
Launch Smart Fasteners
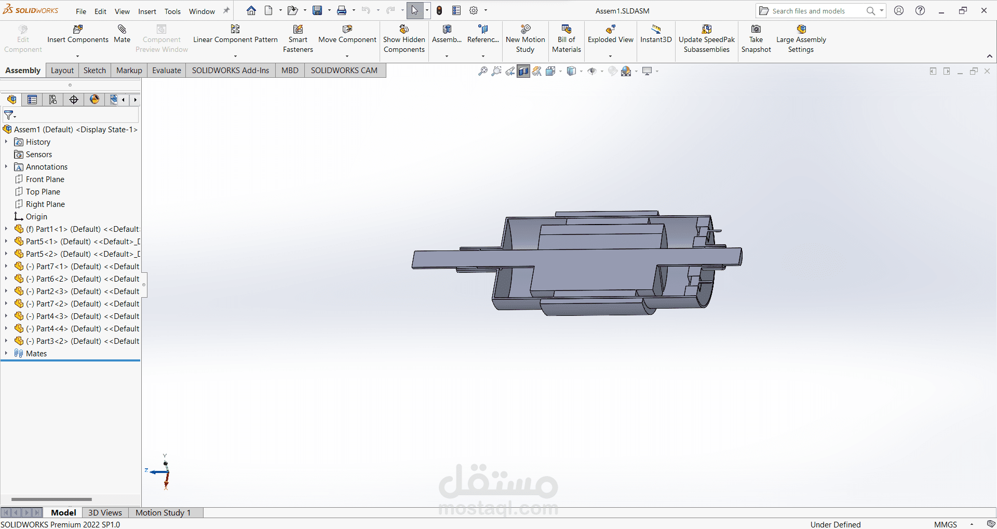[x=298, y=39]
